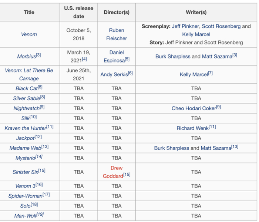Open citation [11] beside Kraven the Hunter
Viewport: 259px width, 222px height.
50,127
